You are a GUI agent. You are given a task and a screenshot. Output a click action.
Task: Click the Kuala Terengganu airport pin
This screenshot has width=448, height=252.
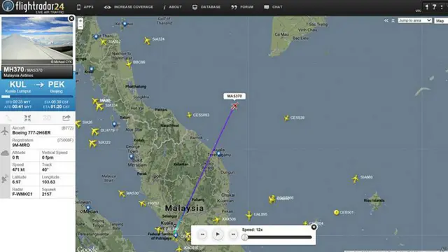click(219, 154)
